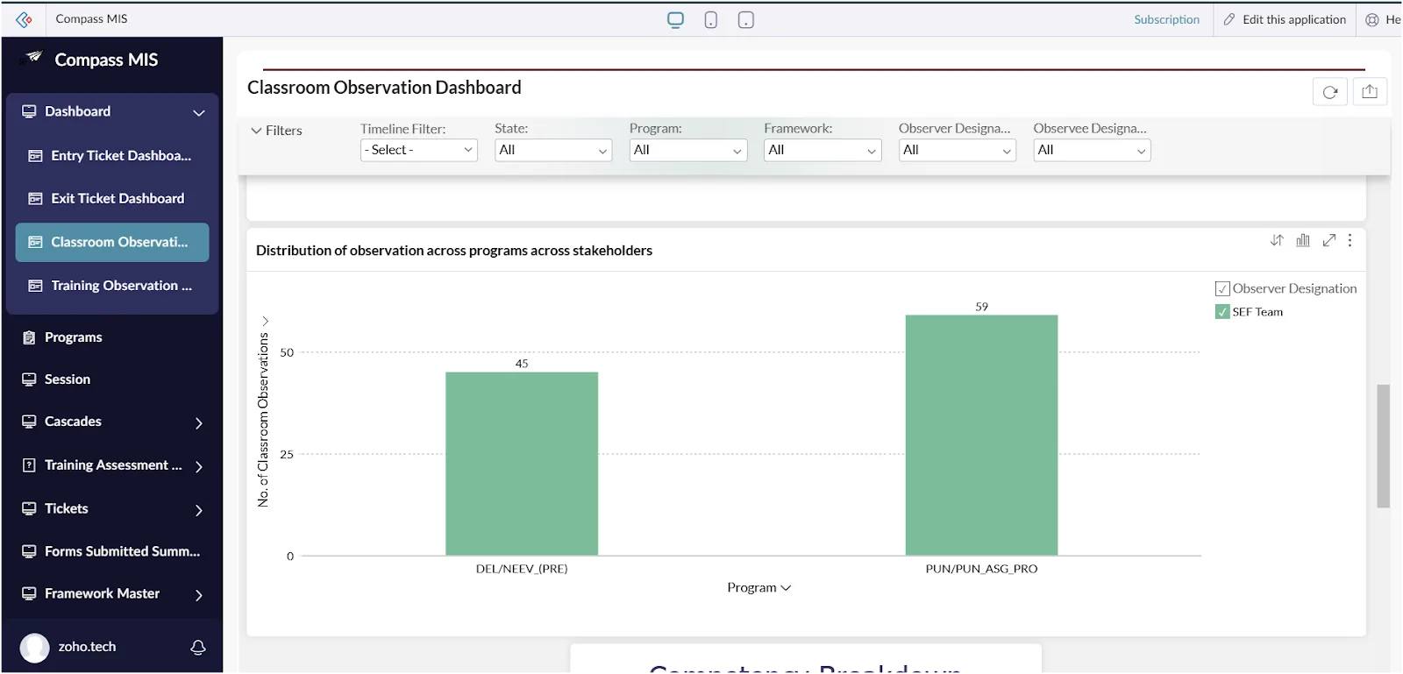Image resolution: width=1403 pixels, height=674 pixels.
Task: Open Training Observation dashboard in sidebar
Action: click(x=112, y=286)
